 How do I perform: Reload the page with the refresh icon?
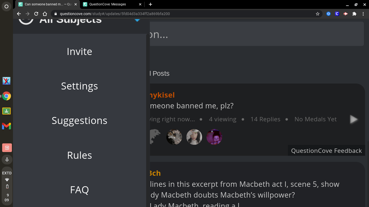click(36, 14)
